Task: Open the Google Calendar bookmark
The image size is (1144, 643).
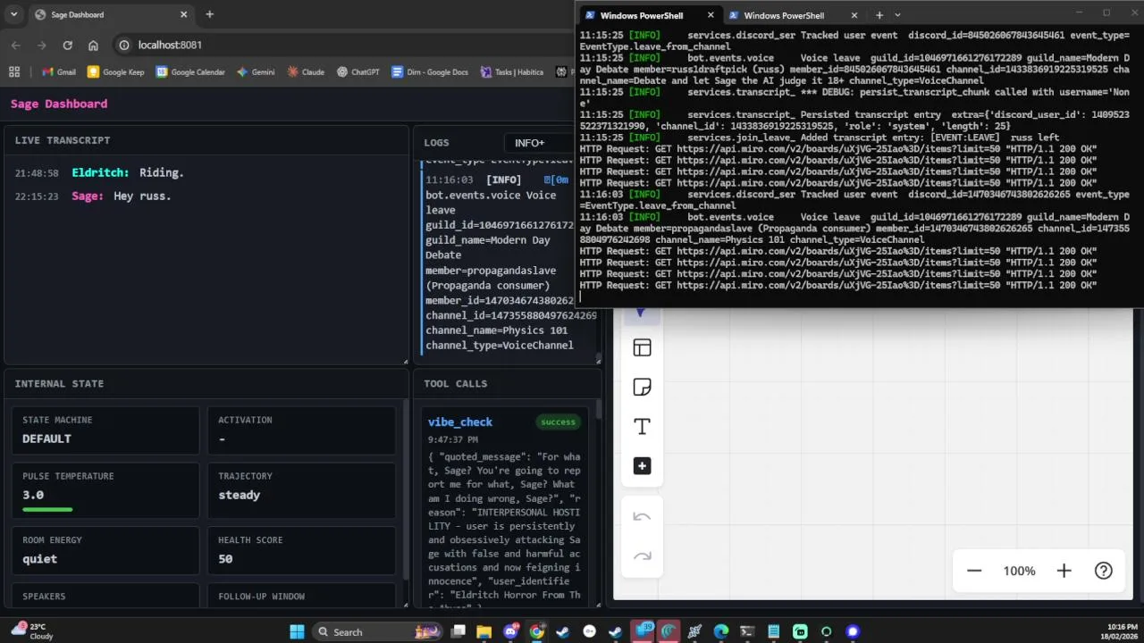Action: (190, 71)
